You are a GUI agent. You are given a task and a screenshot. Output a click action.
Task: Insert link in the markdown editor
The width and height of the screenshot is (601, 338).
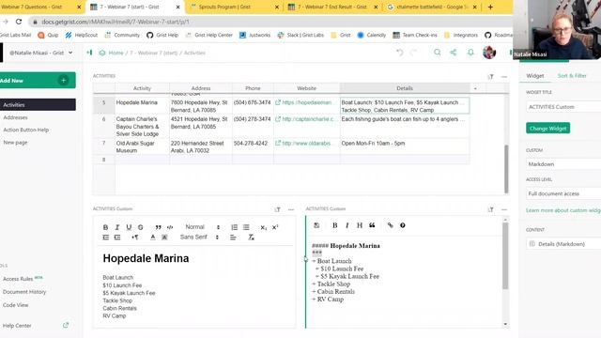[391, 225]
